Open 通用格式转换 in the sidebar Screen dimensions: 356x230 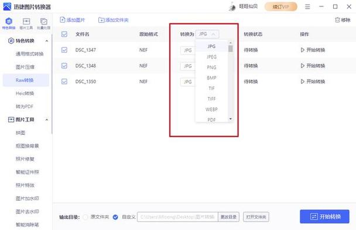29,54
